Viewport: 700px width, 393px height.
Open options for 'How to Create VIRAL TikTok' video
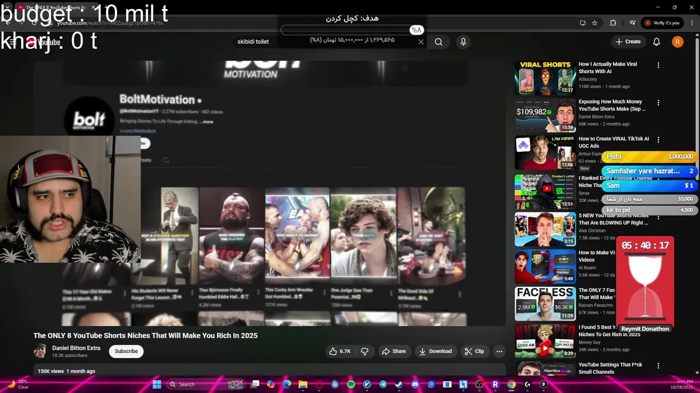tap(658, 140)
